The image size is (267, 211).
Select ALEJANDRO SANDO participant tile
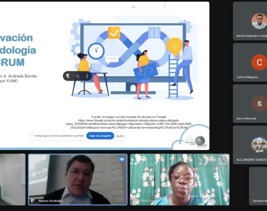tap(250, 145)
